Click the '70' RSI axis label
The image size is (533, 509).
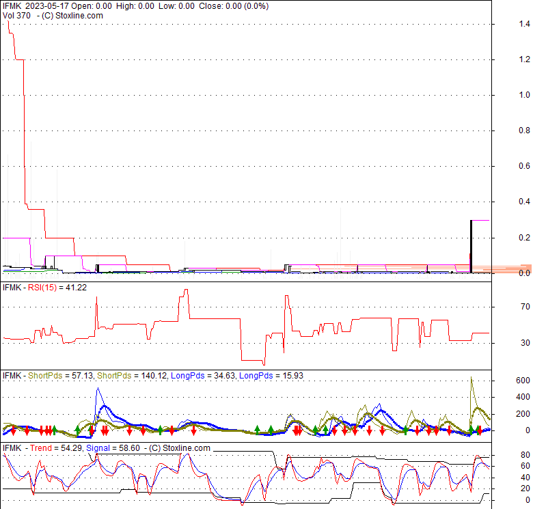pos(525,307)
